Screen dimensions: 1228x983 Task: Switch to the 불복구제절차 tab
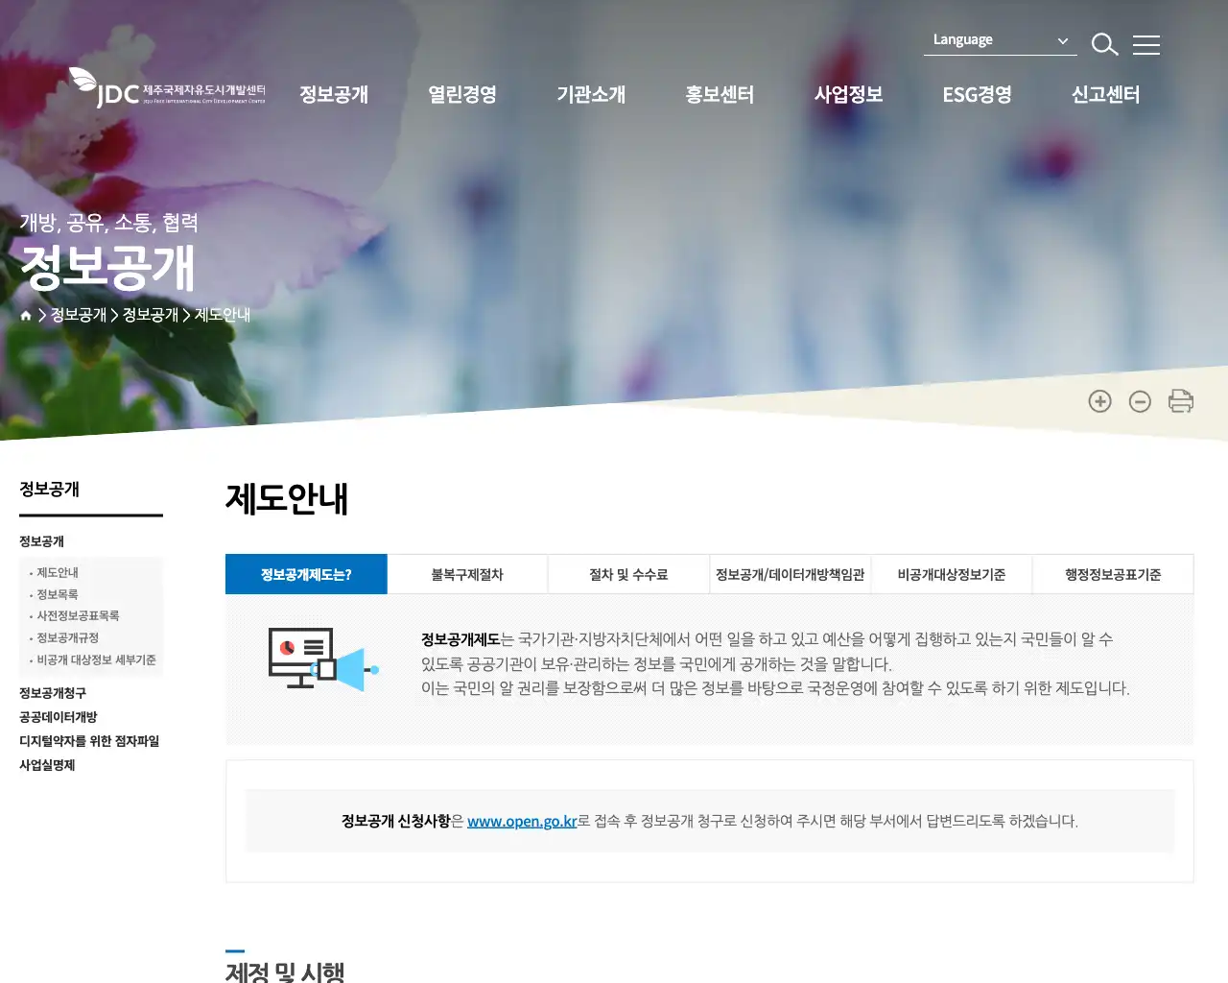[467, 574]
